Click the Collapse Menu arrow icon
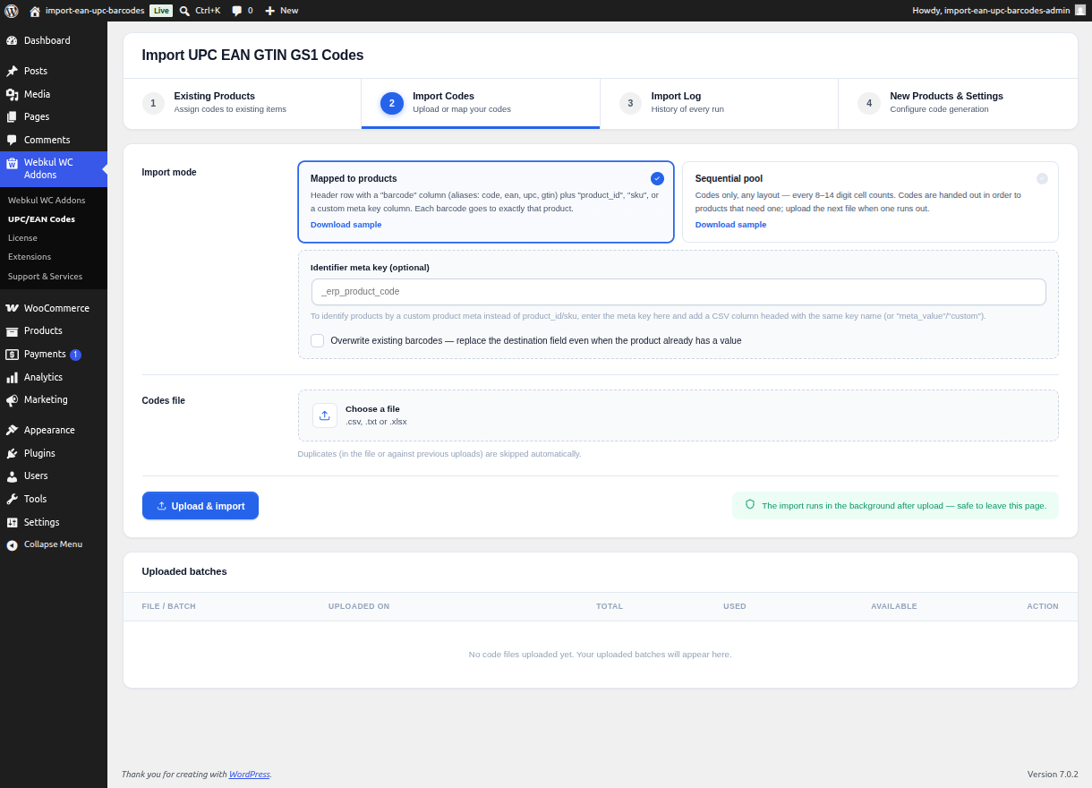Viewport: 1092px width, 788px height. point(12,544)
